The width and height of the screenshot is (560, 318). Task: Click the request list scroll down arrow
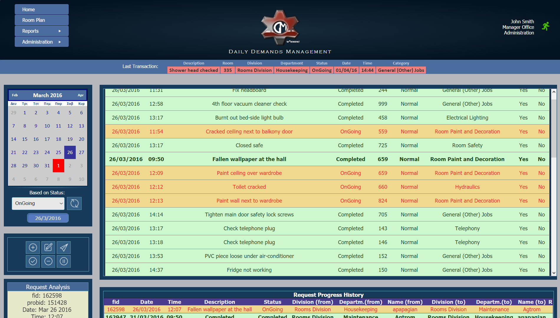tap(554, 273)
